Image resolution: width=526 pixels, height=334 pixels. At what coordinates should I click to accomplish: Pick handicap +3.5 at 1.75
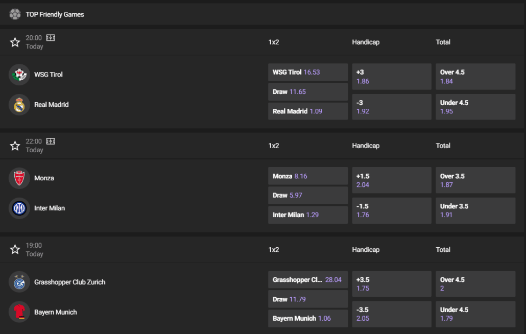[392, 284]
